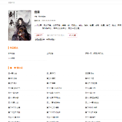The height and width of the screenshot is (122, 122).
Task: Open the 请假一天 notice under 作品相关
Action: (95, 54)
